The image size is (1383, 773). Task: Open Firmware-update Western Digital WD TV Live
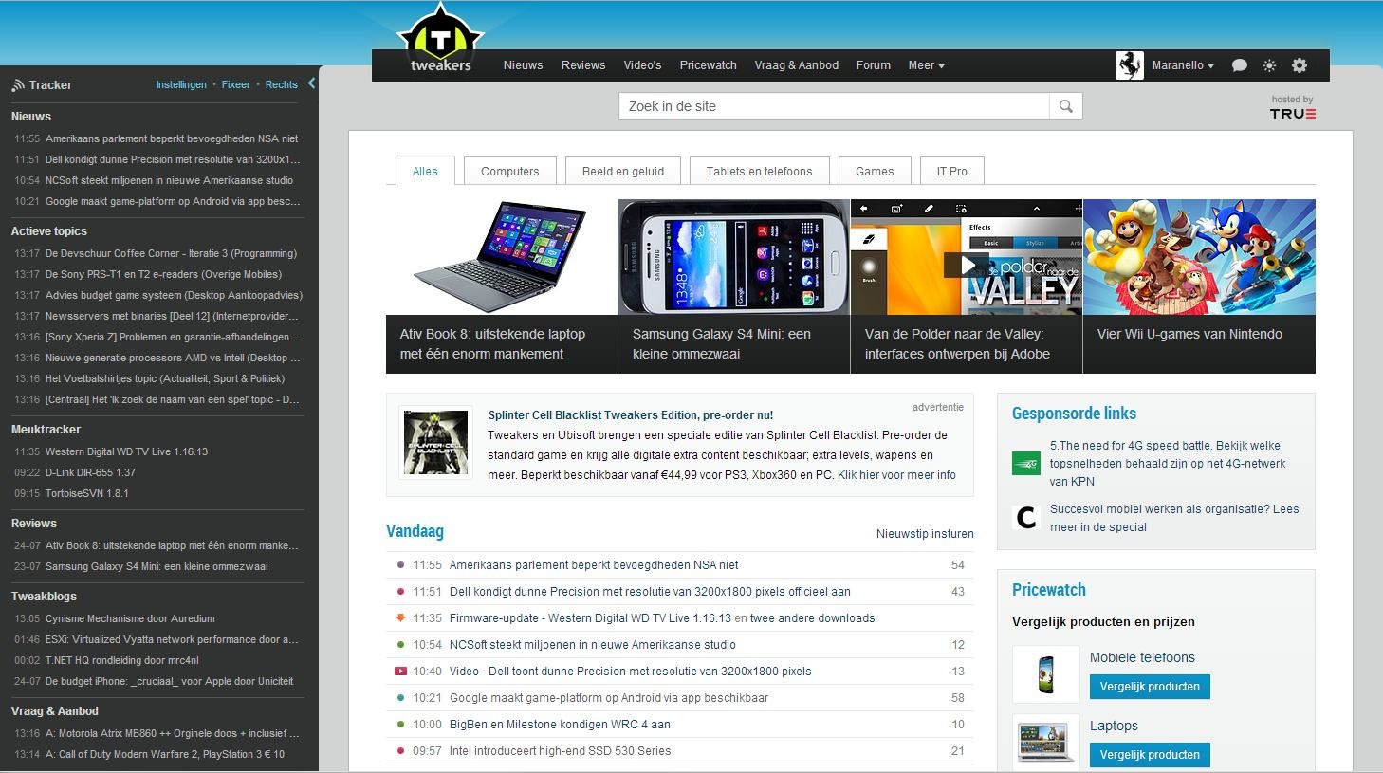pyautogui.click(x=590, y=618)
